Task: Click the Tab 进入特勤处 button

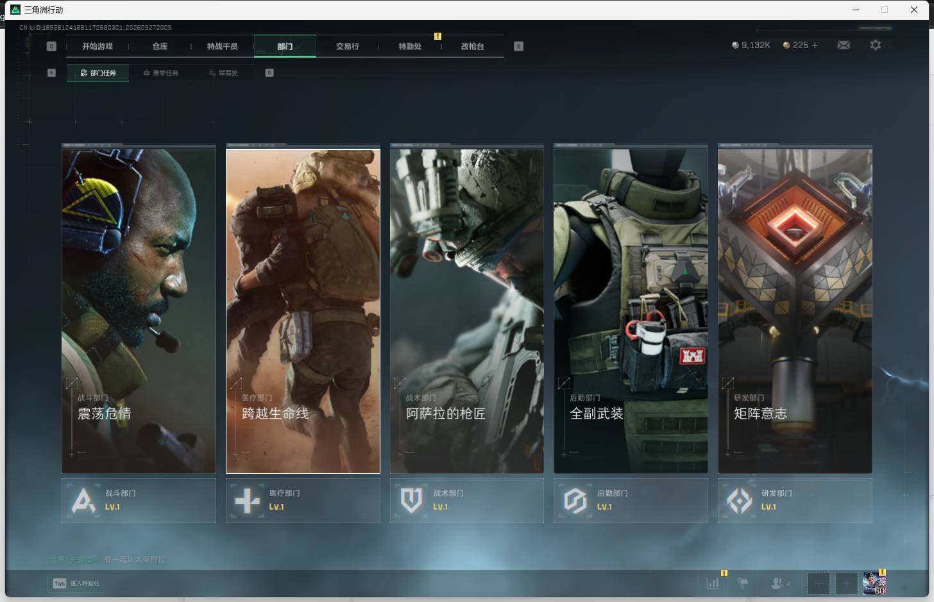Action: point(76,583)
